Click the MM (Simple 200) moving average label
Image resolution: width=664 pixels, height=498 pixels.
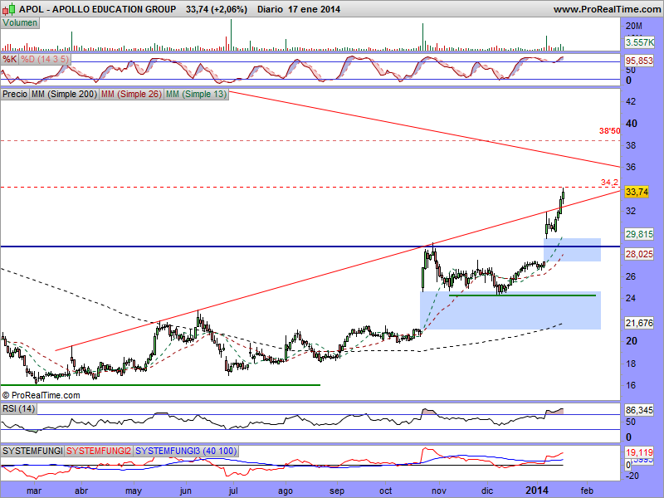point(64,94)
